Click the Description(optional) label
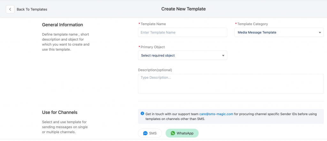The image size is (327, 141). pos(155,70)
